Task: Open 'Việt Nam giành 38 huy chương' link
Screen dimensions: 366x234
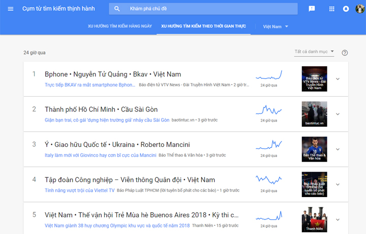Action: tap(117, 225)
